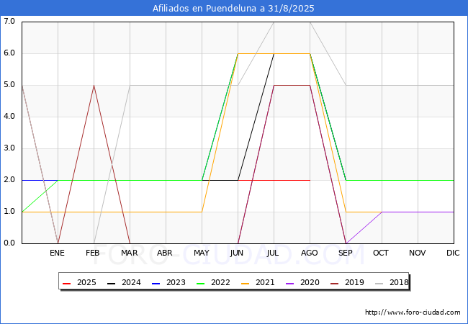468x324 pixels.
Task: Click the NOV month axis label
Action: pos(418,253)
